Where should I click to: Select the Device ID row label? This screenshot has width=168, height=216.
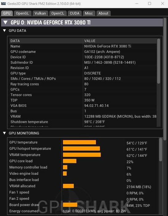pyautogui.click(x=18, y=57)
